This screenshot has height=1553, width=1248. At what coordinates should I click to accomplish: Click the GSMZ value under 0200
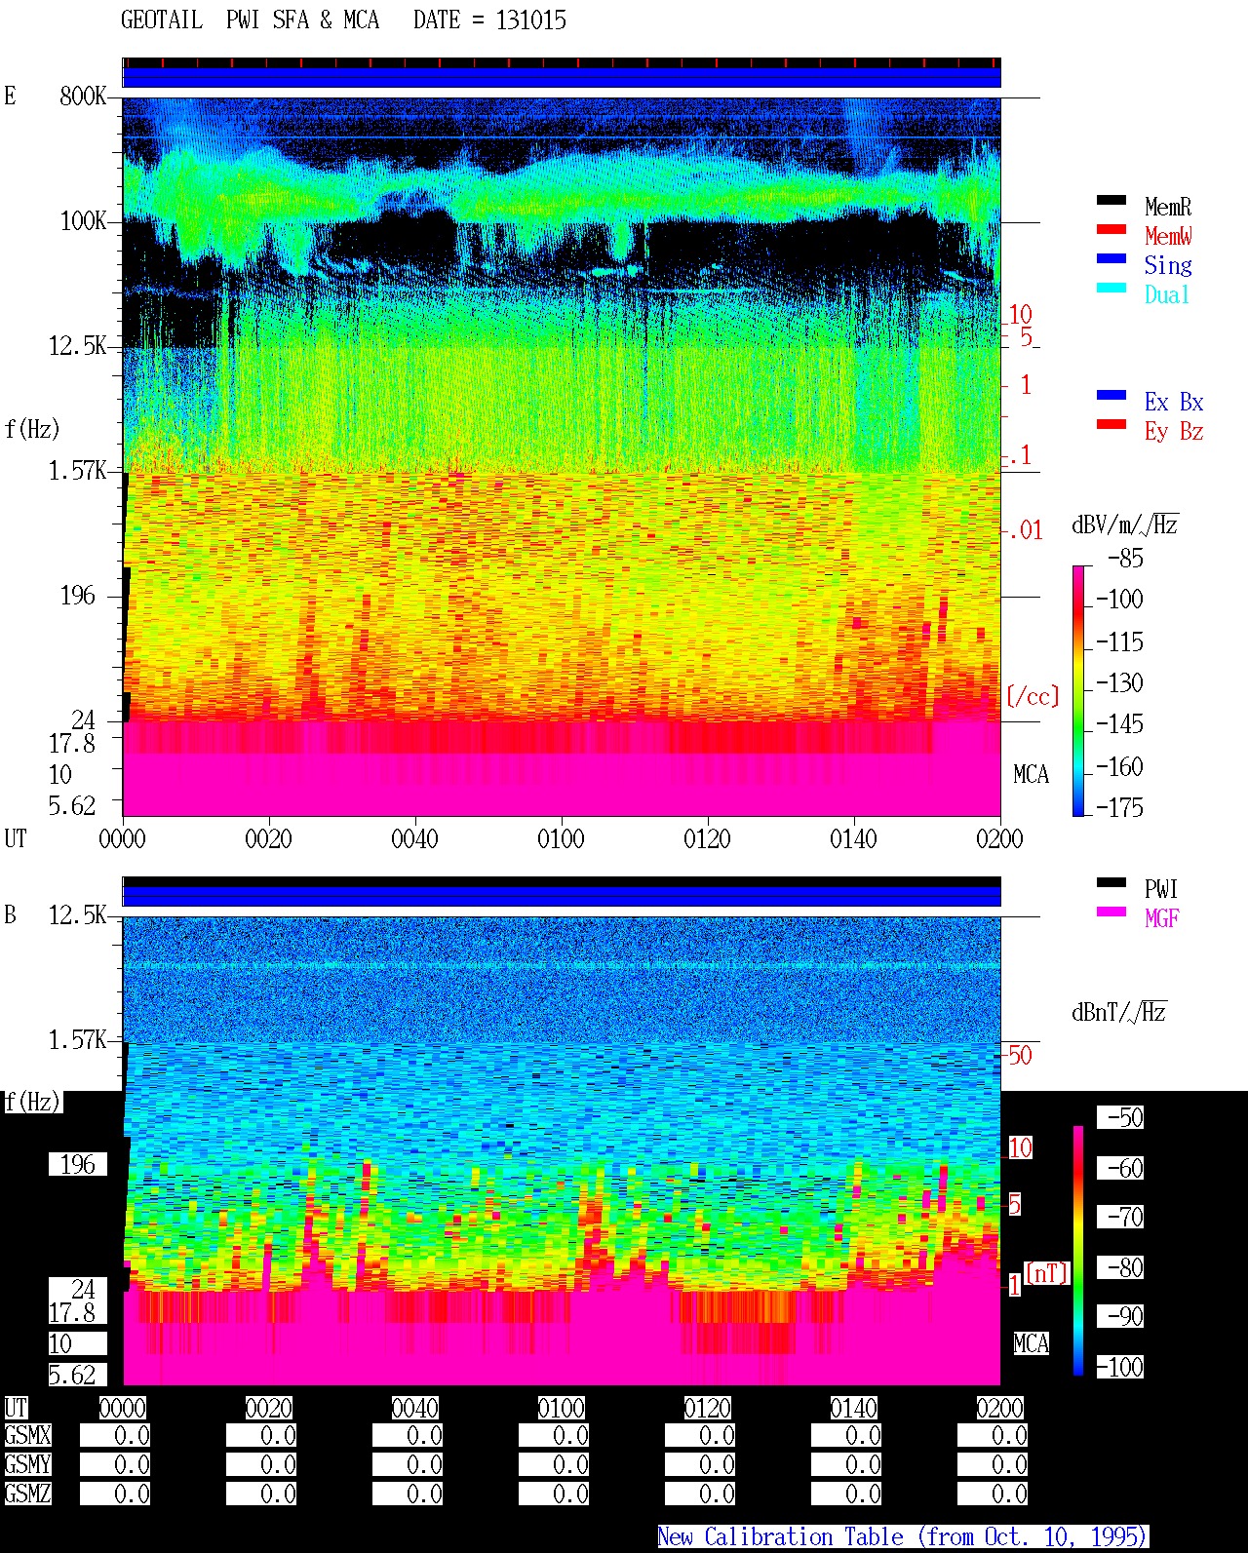(993, 1495)
